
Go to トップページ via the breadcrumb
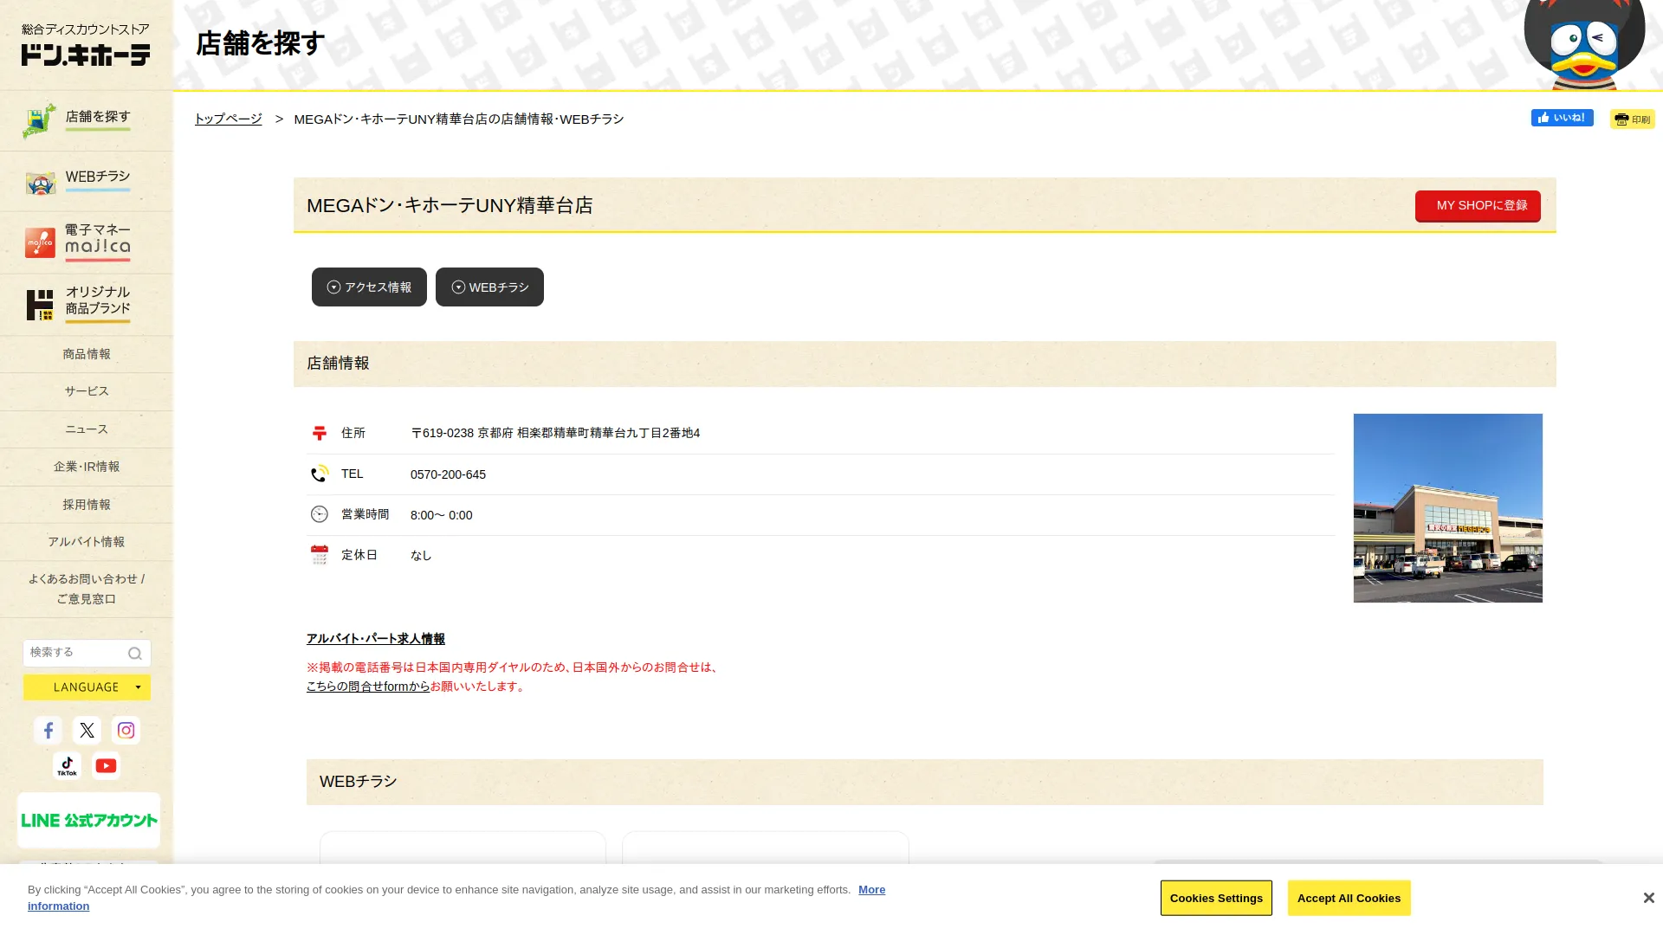tap(228, 119)
